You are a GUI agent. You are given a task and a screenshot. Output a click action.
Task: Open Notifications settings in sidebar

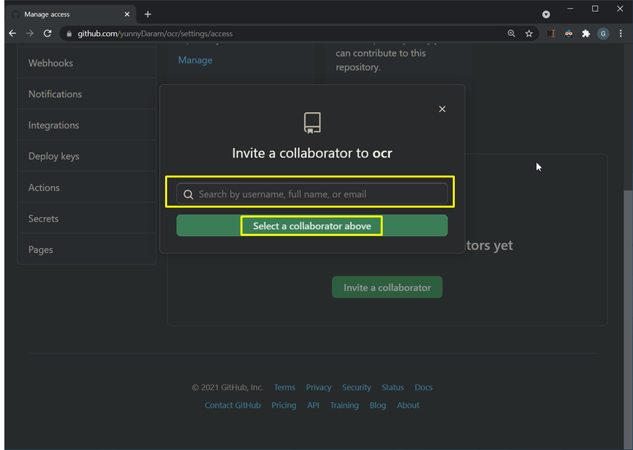click(86, 94)
